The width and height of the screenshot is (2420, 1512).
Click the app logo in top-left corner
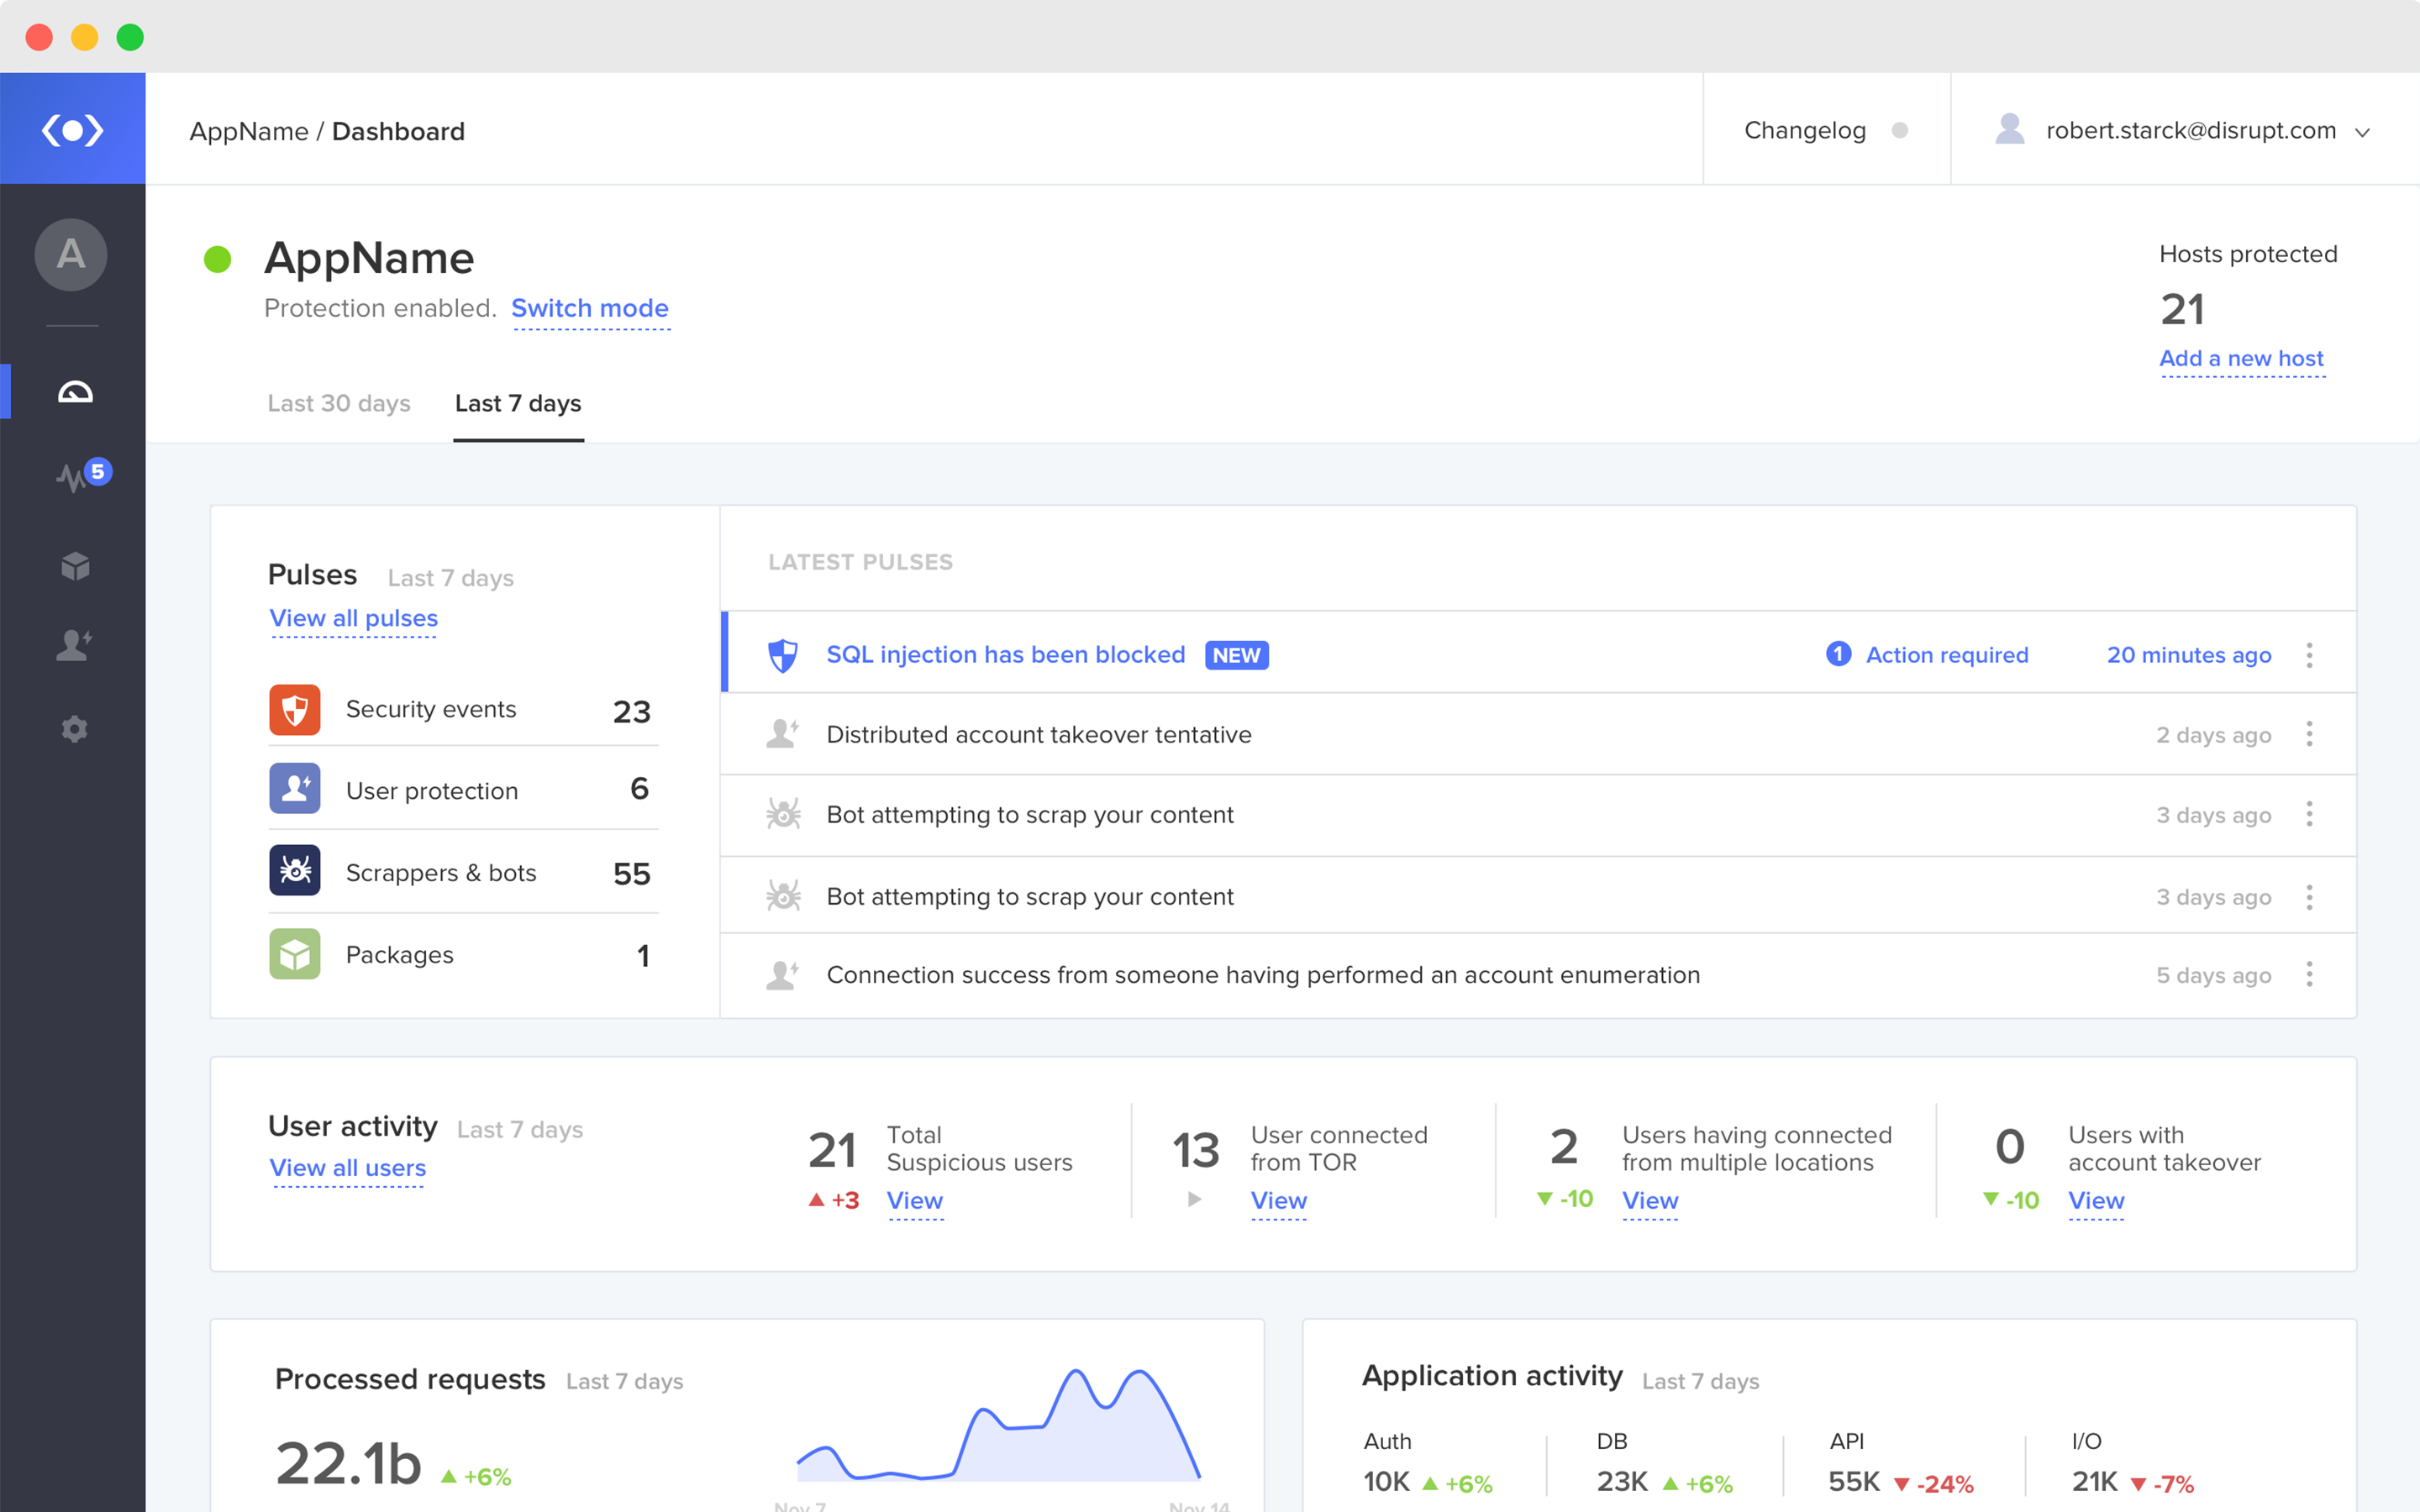tap(72, 130)
